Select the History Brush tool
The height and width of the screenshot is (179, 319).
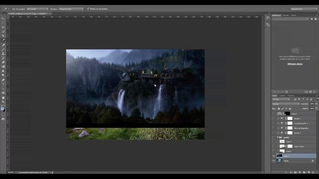point(3,58)
